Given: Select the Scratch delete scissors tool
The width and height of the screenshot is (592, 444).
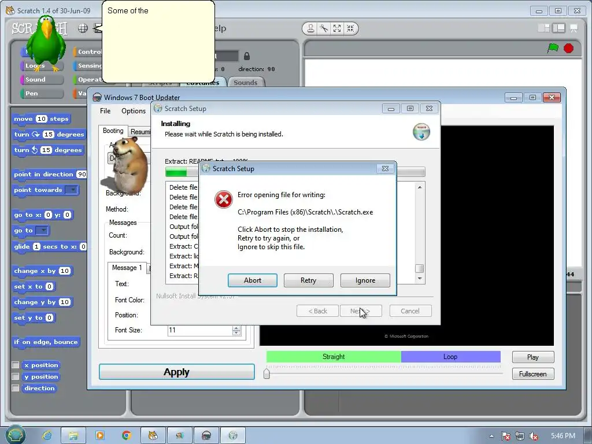Looking at the screenshot, I should (x=324, y=28).
